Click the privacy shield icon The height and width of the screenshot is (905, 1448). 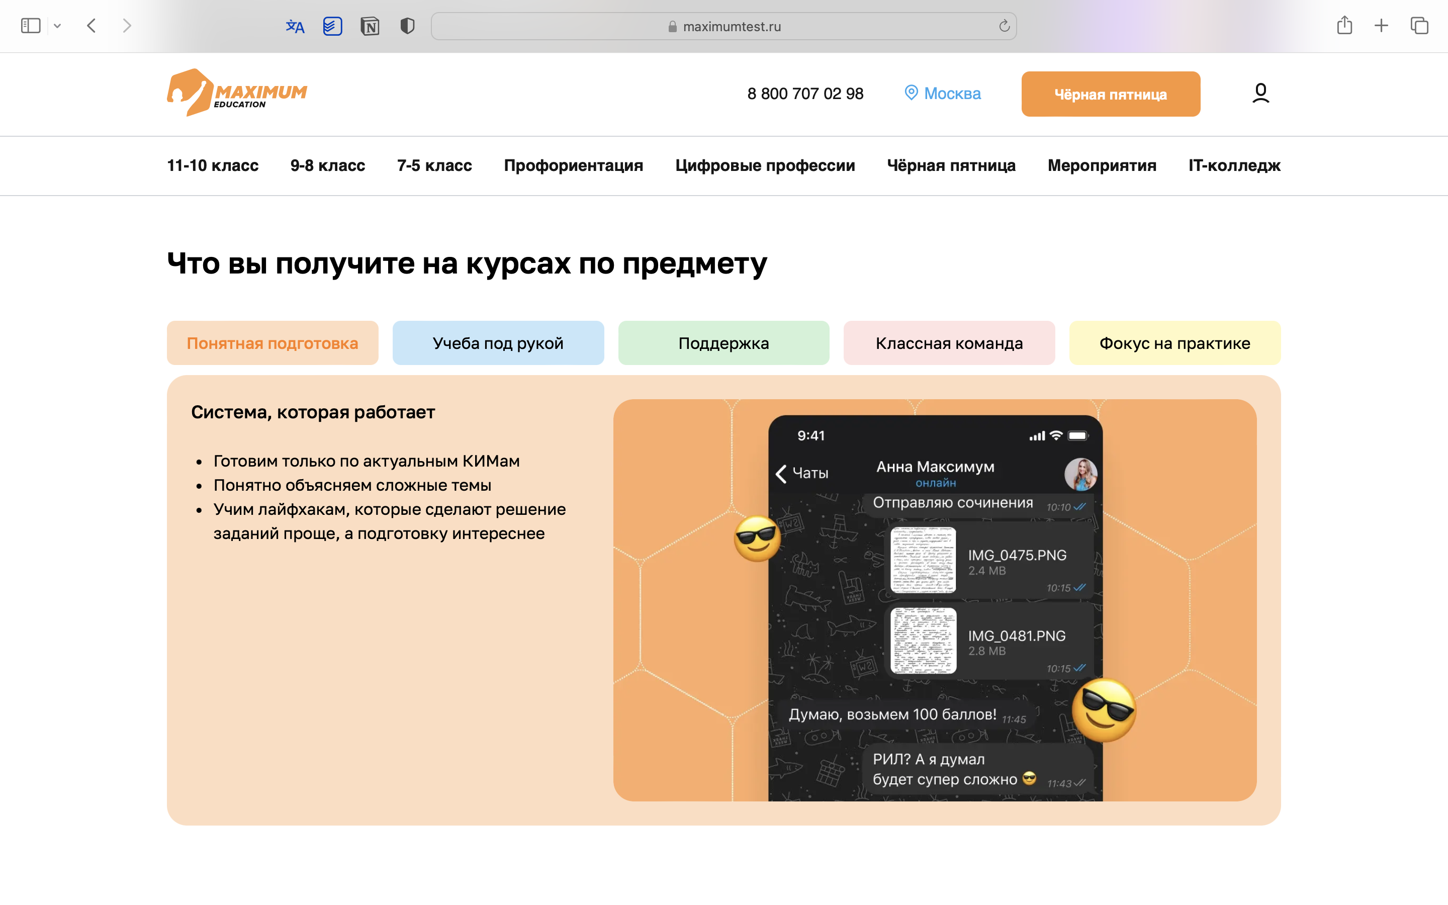(x=407, y=26)
